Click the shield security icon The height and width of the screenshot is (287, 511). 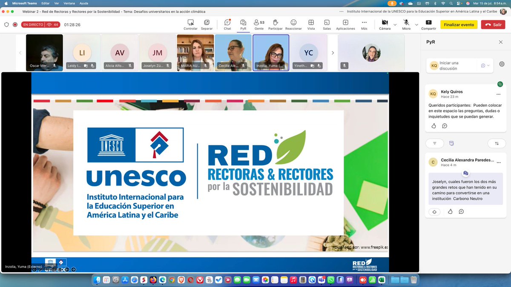(6, 25)
